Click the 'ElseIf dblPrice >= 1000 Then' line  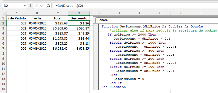138,43
